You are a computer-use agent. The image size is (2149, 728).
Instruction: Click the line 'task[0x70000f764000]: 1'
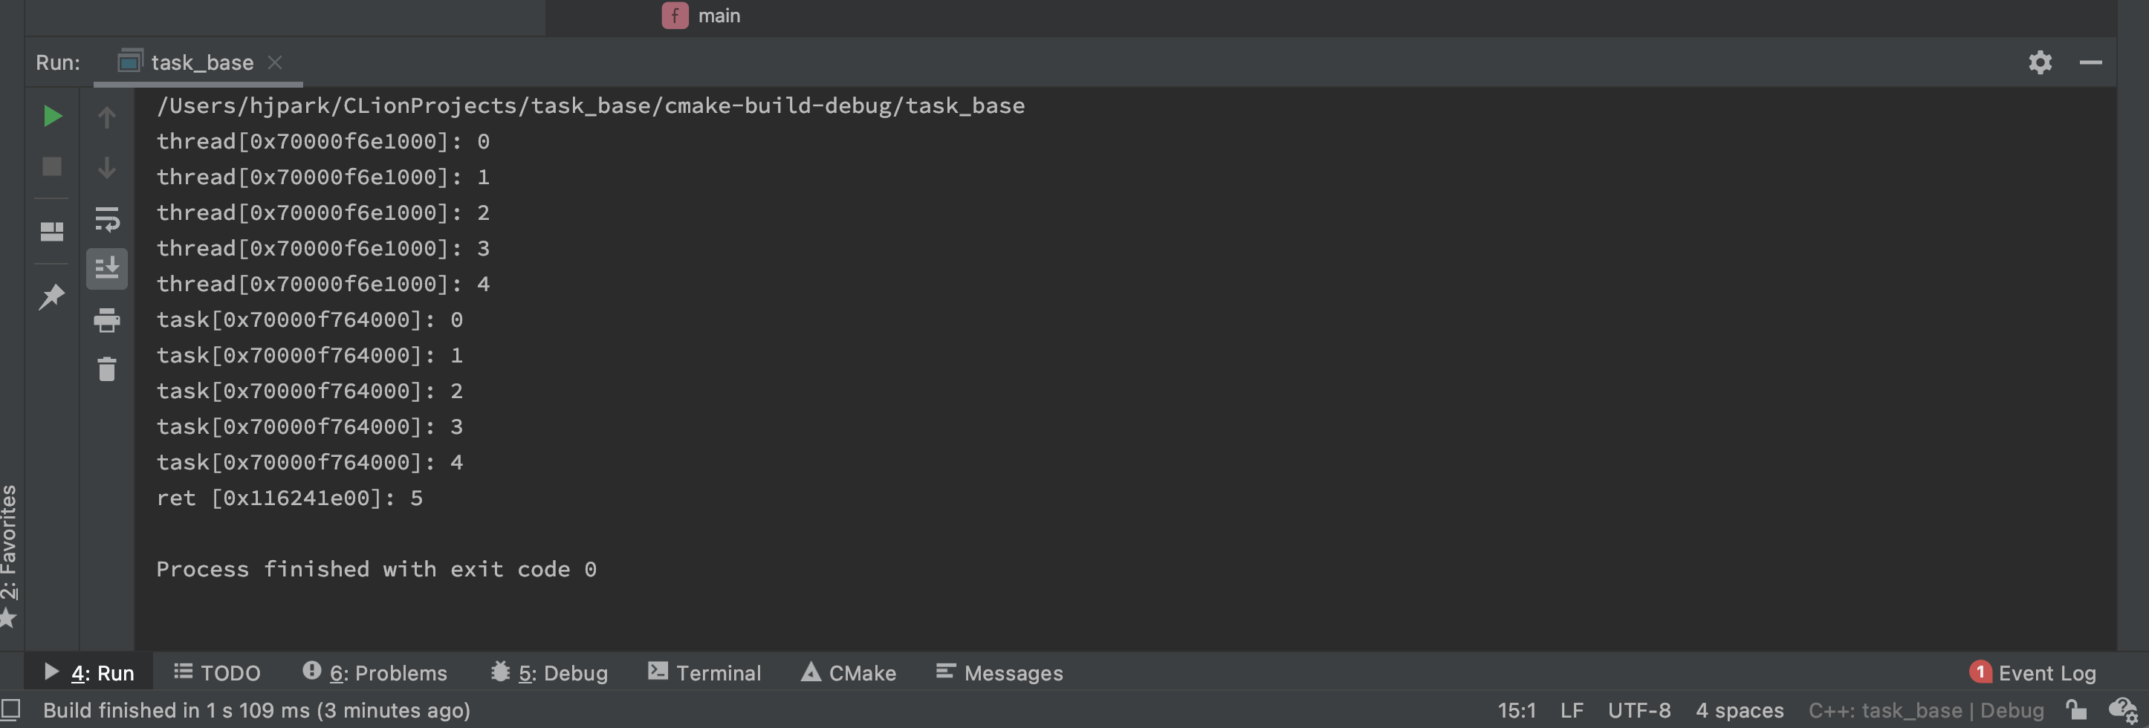[x=310, y=356]
